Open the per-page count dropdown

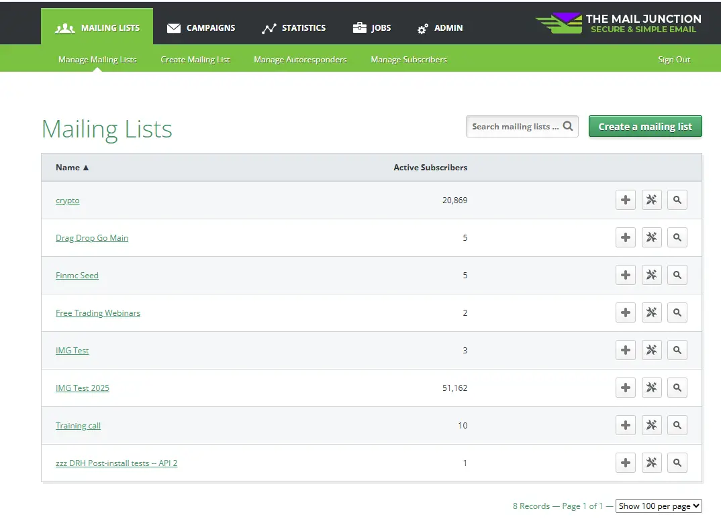click(659, 506)
